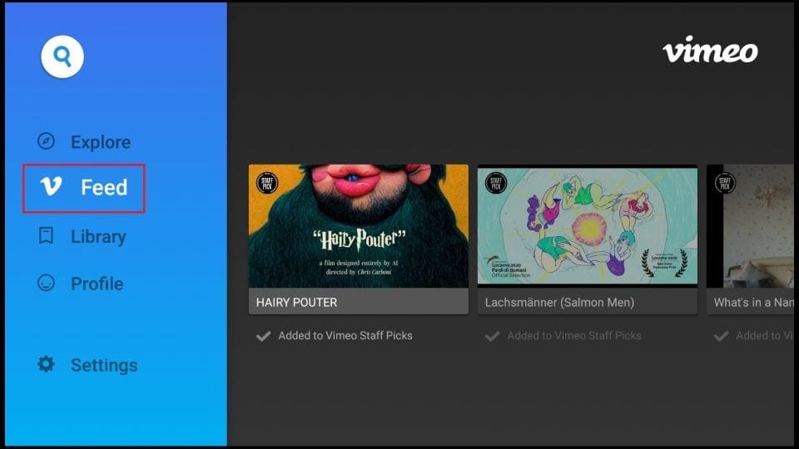Select the partially visible What's in a Name thumbnail
The width and height of the screenshot is (799, 449).
[x=750, y=226]
